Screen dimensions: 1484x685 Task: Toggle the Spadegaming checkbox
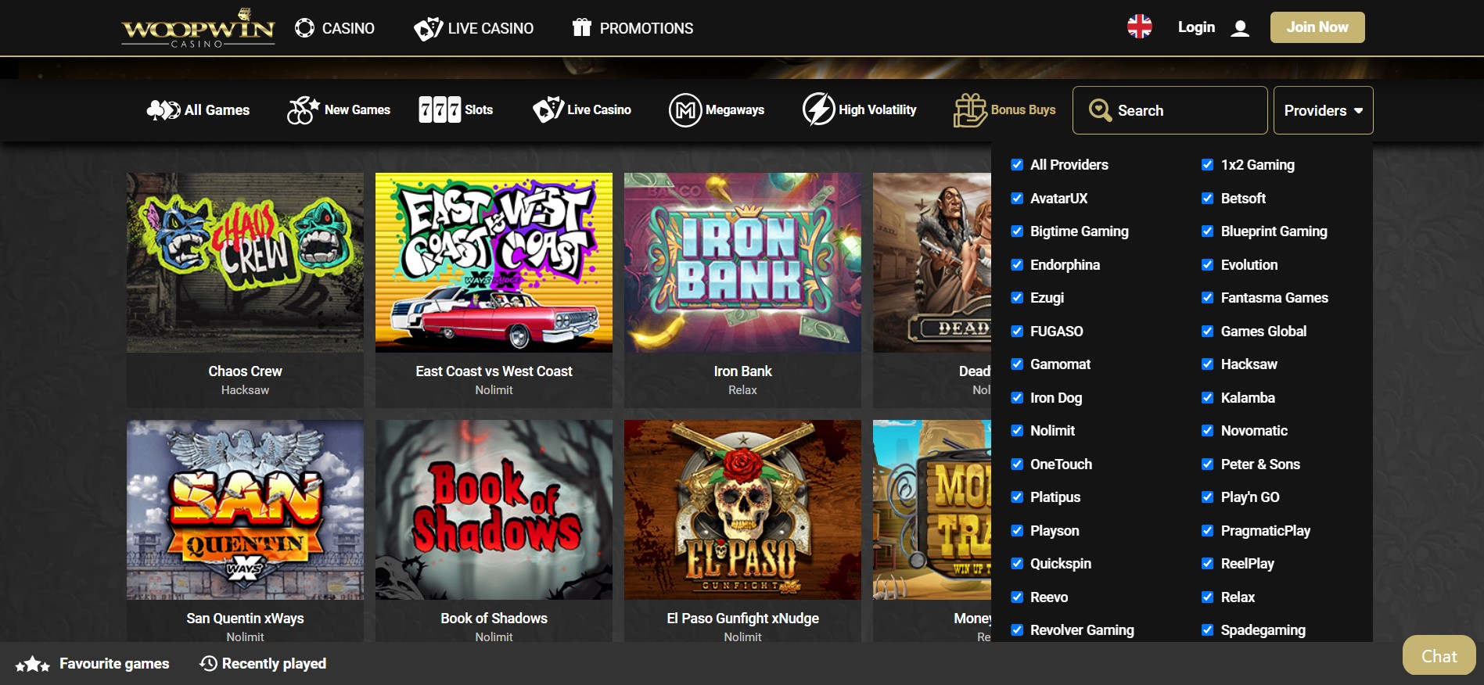pyautogui.click(x=1208, y=630)
